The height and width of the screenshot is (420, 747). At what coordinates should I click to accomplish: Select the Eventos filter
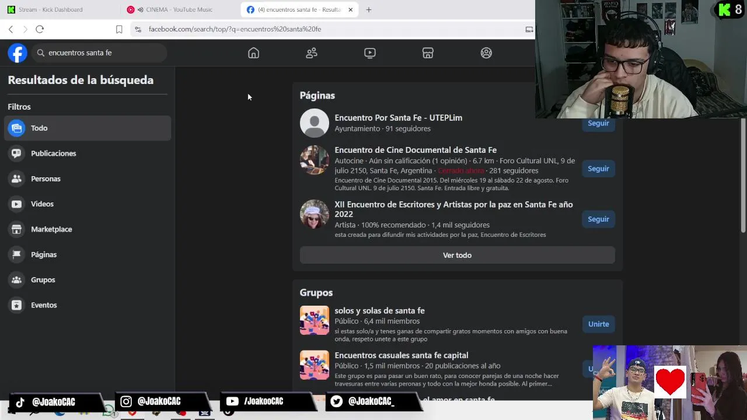[88, 305]
